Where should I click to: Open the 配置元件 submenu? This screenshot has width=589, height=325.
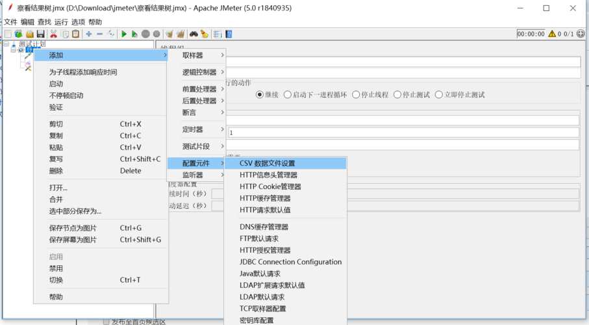197,163
